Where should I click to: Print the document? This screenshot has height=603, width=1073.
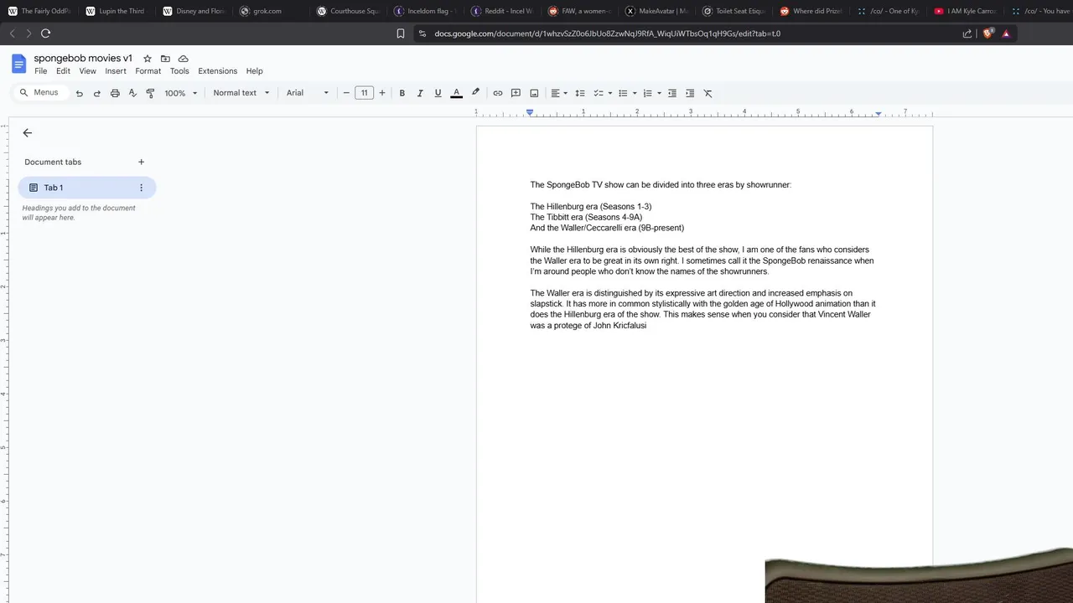coord(115,93)
